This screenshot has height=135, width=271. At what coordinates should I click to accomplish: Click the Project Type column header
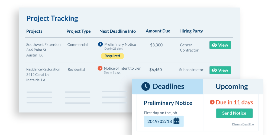79,31
